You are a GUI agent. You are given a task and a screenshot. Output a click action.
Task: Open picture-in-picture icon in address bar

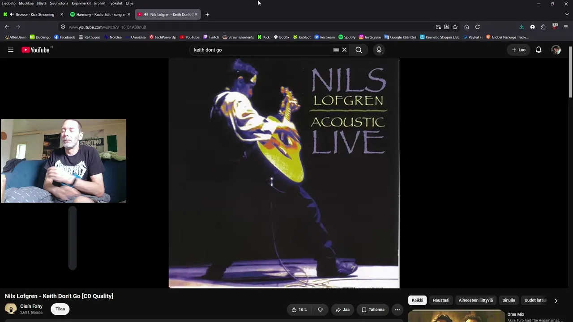pyautogui.click(x=438, y=27)
